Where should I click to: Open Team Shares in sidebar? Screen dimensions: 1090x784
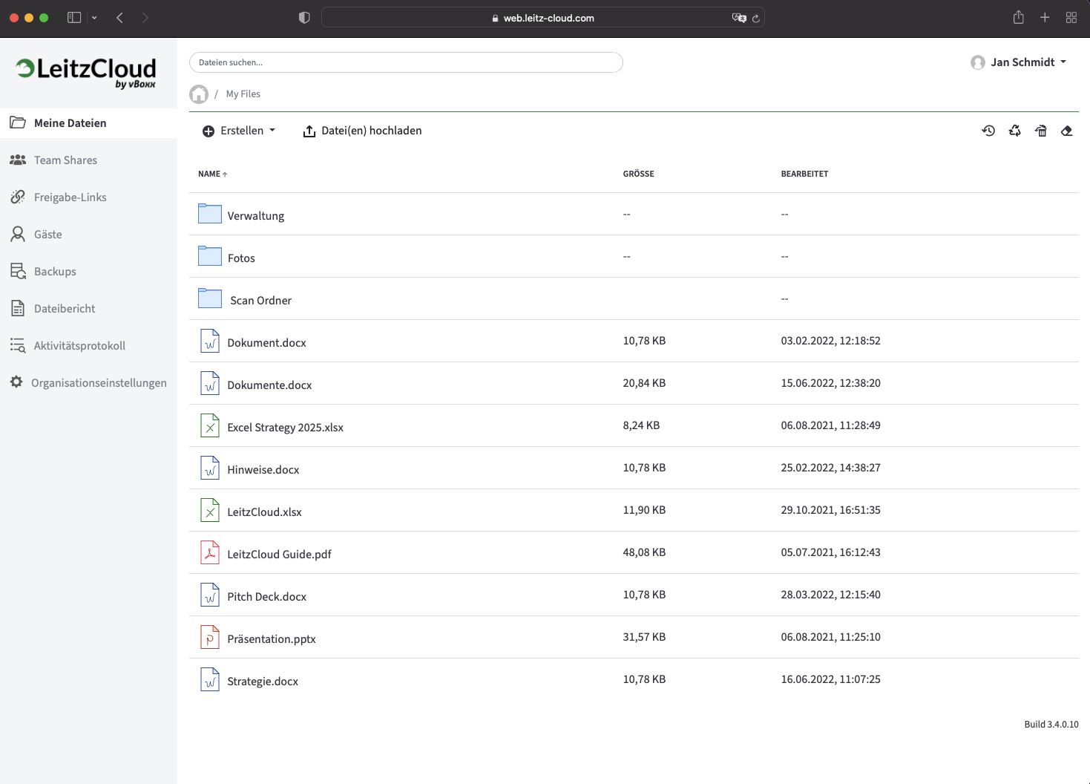point(88,160)
